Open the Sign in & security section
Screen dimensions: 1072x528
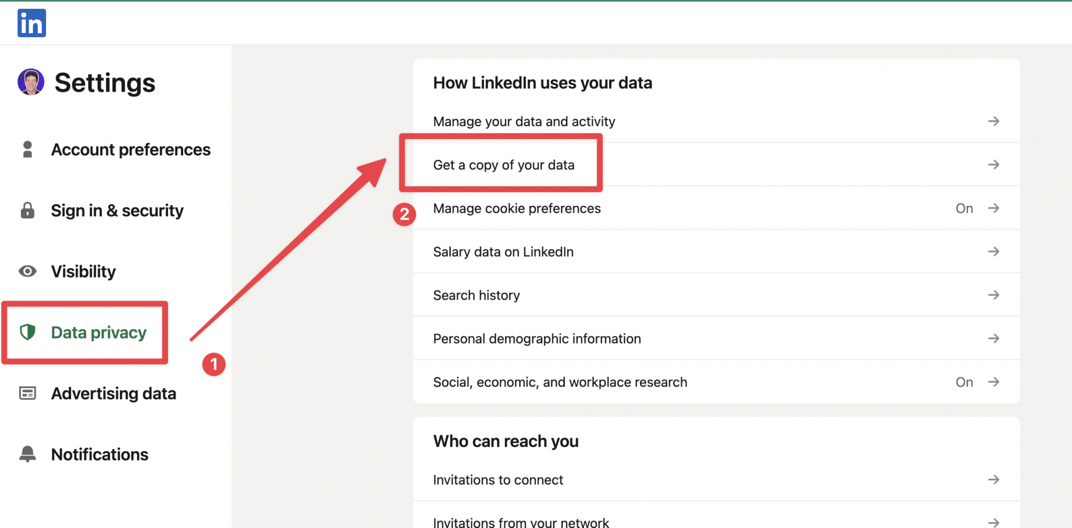click(117, 210)
